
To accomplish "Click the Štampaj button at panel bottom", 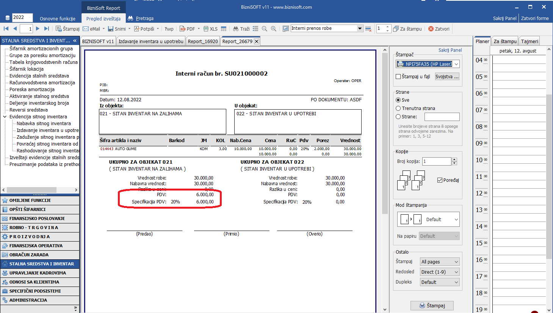I will (x=432, y=305).
